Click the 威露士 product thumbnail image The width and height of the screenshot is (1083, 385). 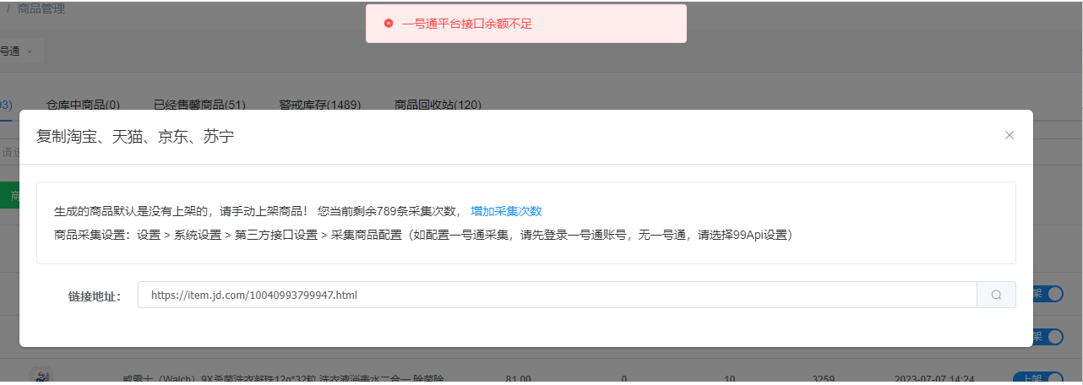point(41,376)
